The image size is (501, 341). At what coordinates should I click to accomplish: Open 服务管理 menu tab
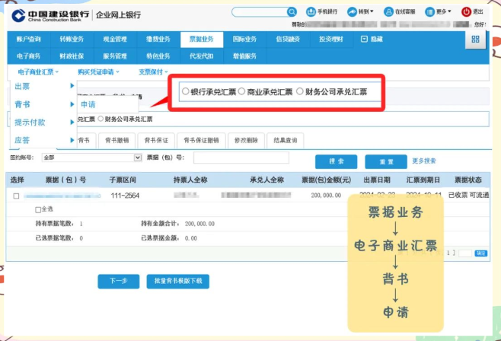click(x=115, y=56)
